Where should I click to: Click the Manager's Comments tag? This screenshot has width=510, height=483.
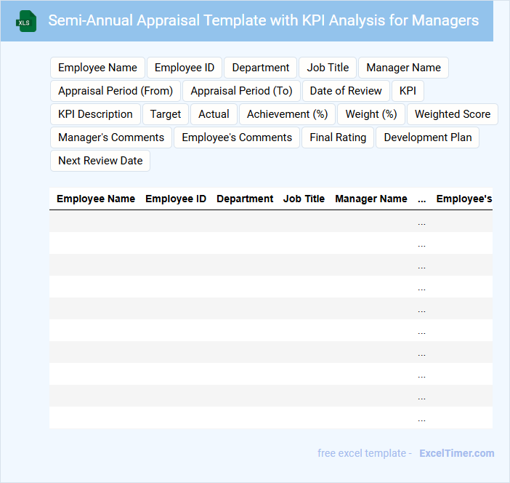[x=111, y=137]
